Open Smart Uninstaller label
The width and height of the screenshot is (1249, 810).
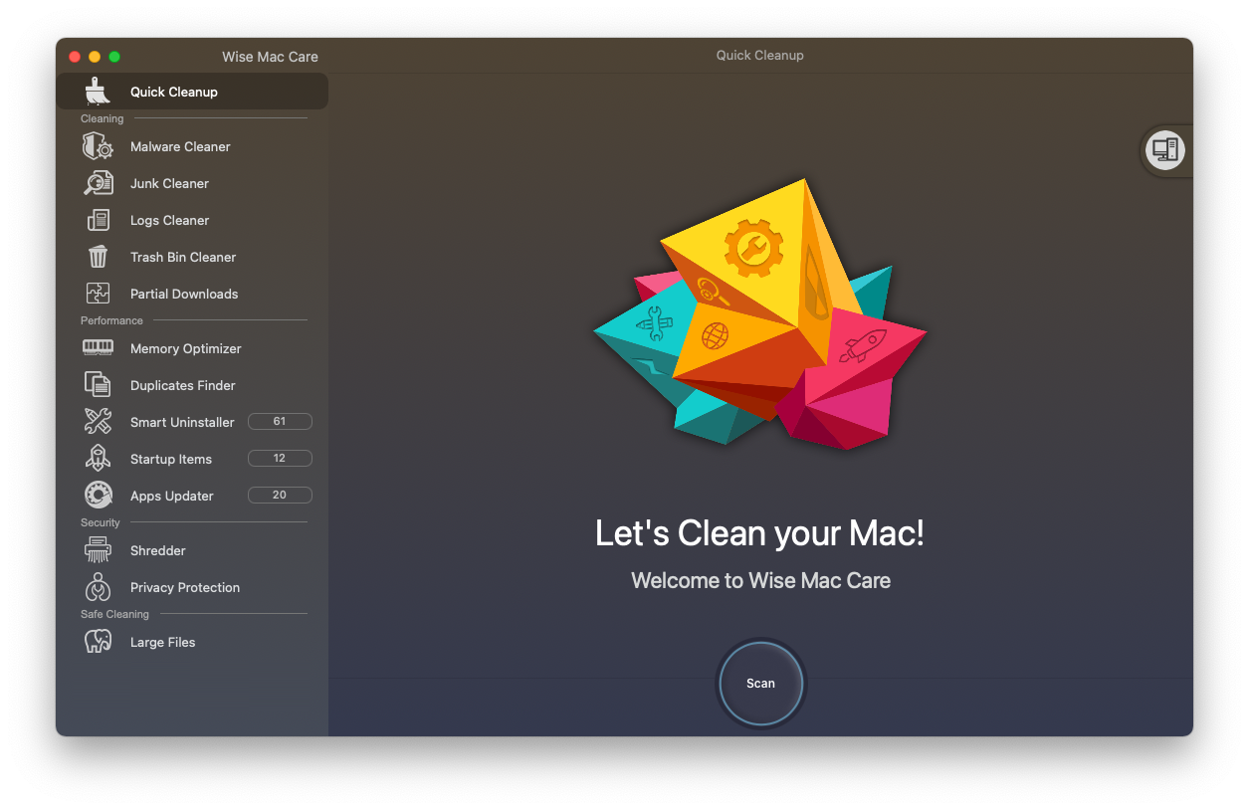[x=182, y=422]
